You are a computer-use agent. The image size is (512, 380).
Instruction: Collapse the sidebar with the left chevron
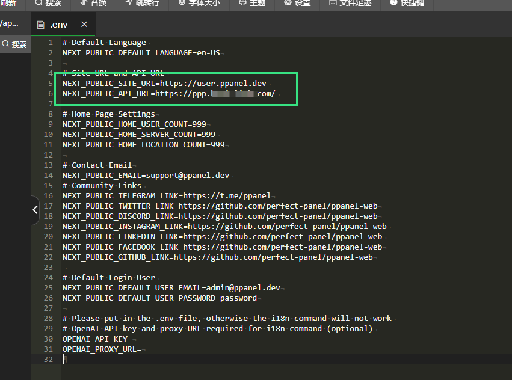pyautogui.click(x=34, y=210)
